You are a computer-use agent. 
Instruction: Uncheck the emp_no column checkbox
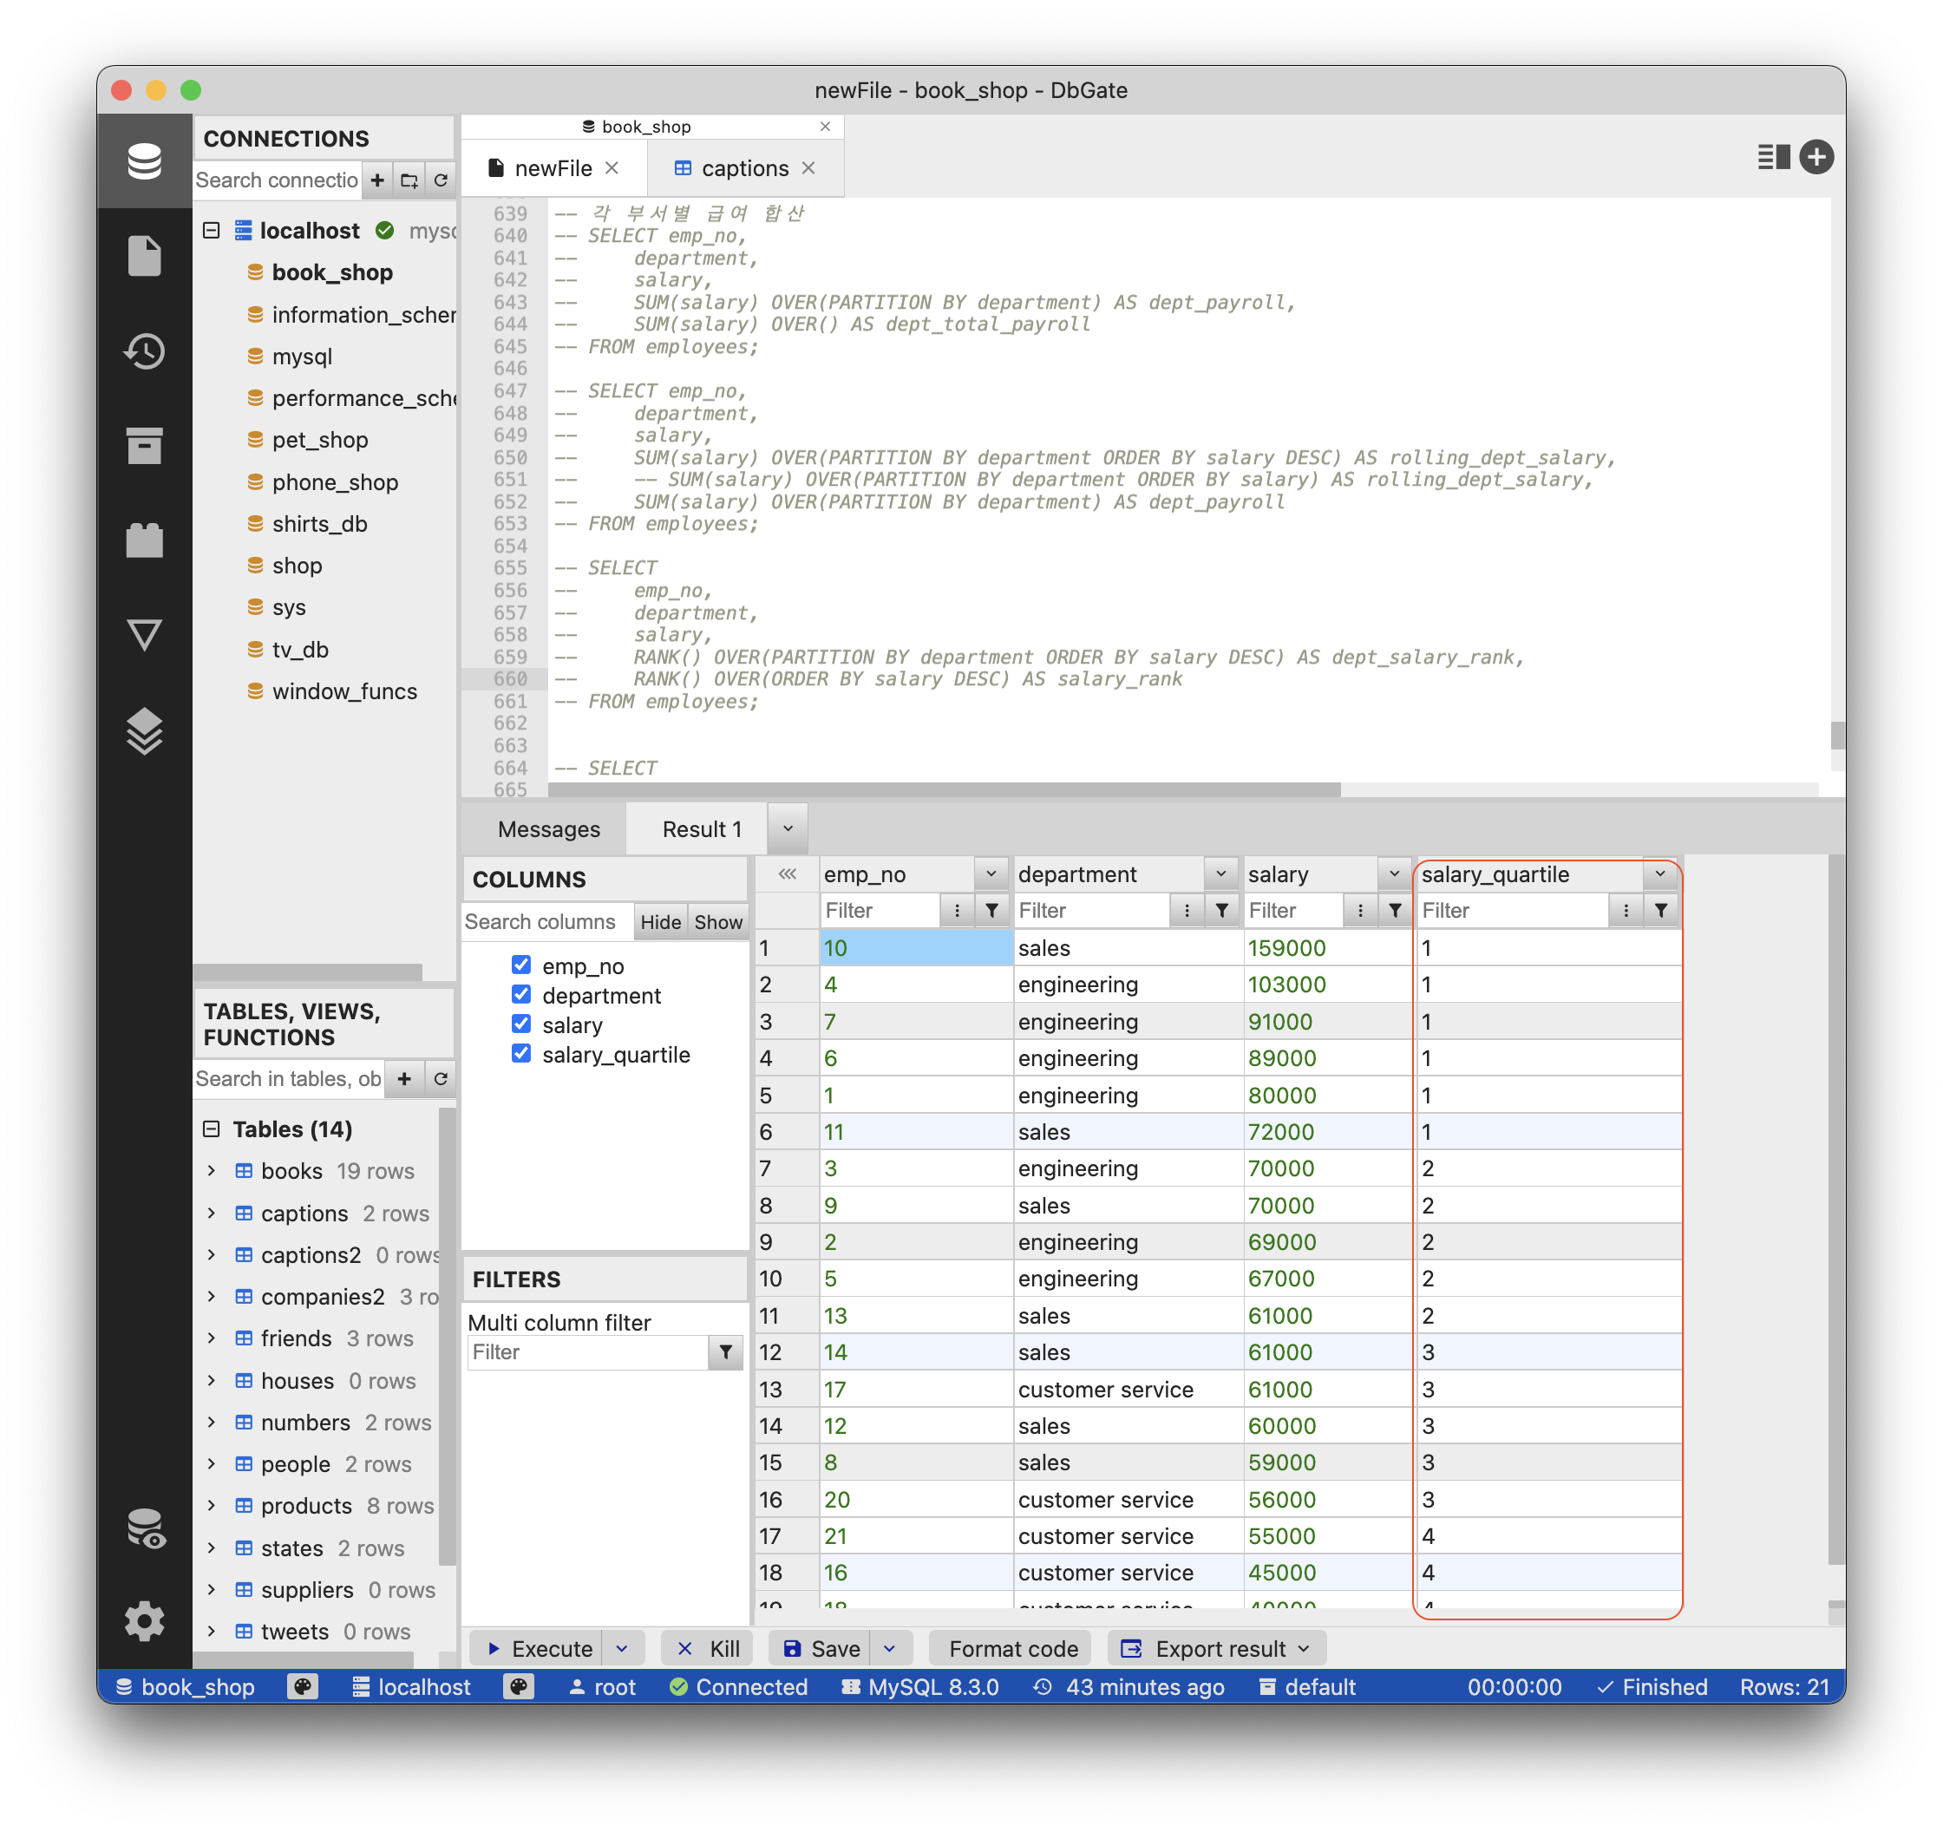click(521, 965)
